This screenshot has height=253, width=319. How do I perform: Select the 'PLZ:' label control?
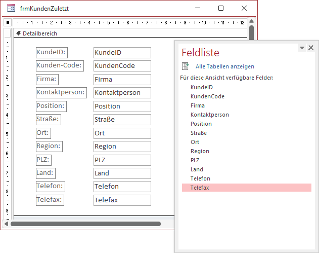click(43, 160)
